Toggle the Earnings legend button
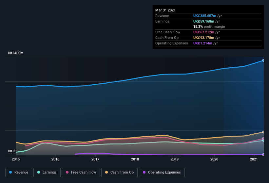Image resolution: width=269 pixels, height=183 pixels. [47, 173]
